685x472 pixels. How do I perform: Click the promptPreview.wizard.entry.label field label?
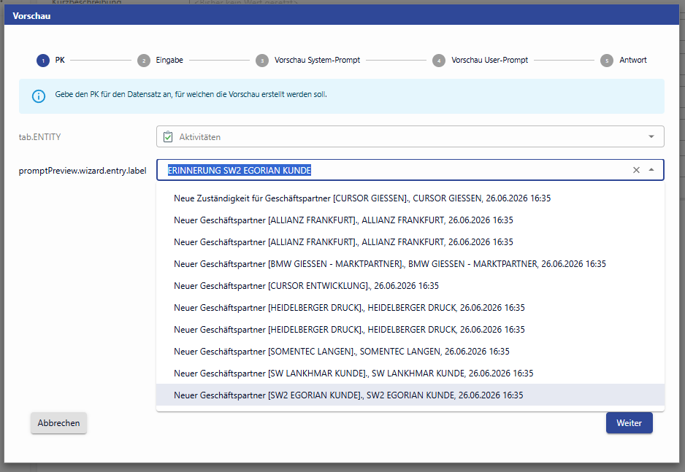[x=83, y=171]
